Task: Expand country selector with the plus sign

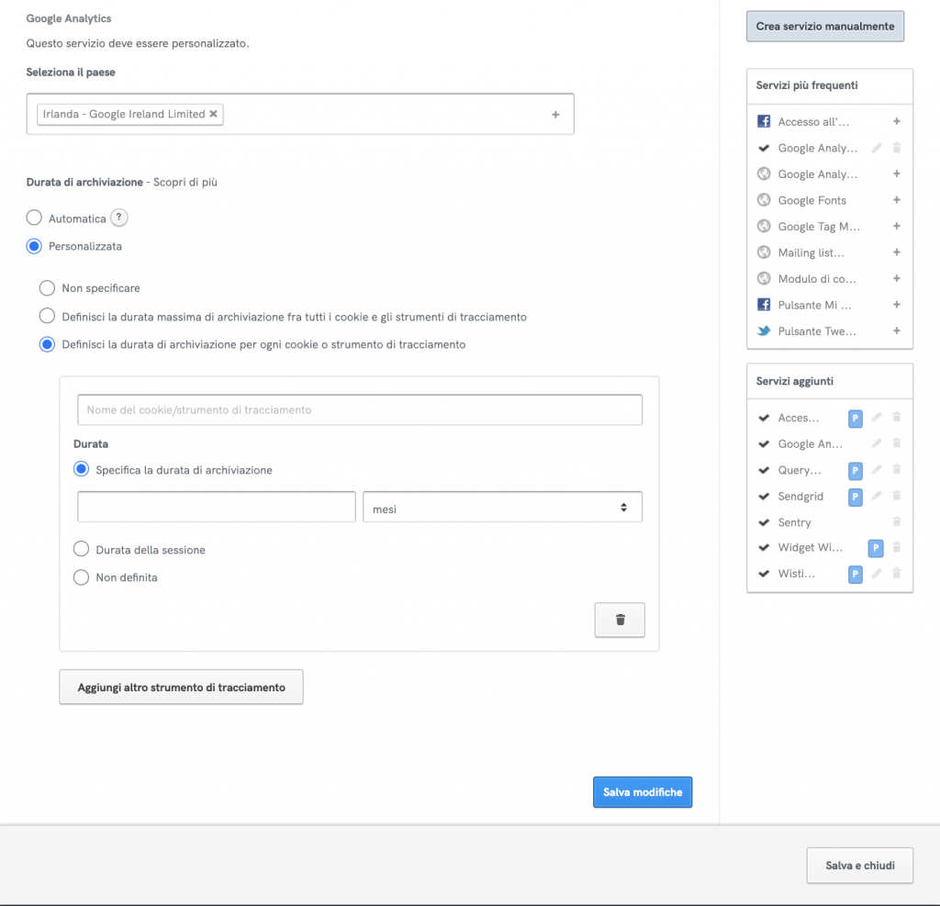Action: pos(555,115)
